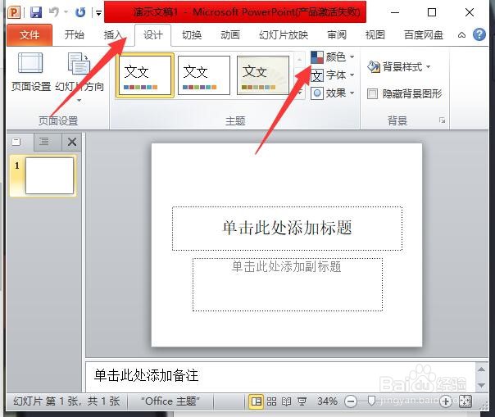
Task: Open the 百度网盘 tab
Action: click(x=424, y=34)
